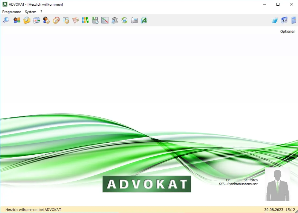
Task: Click the green refresh sync icon
Action: click(124, 20)
